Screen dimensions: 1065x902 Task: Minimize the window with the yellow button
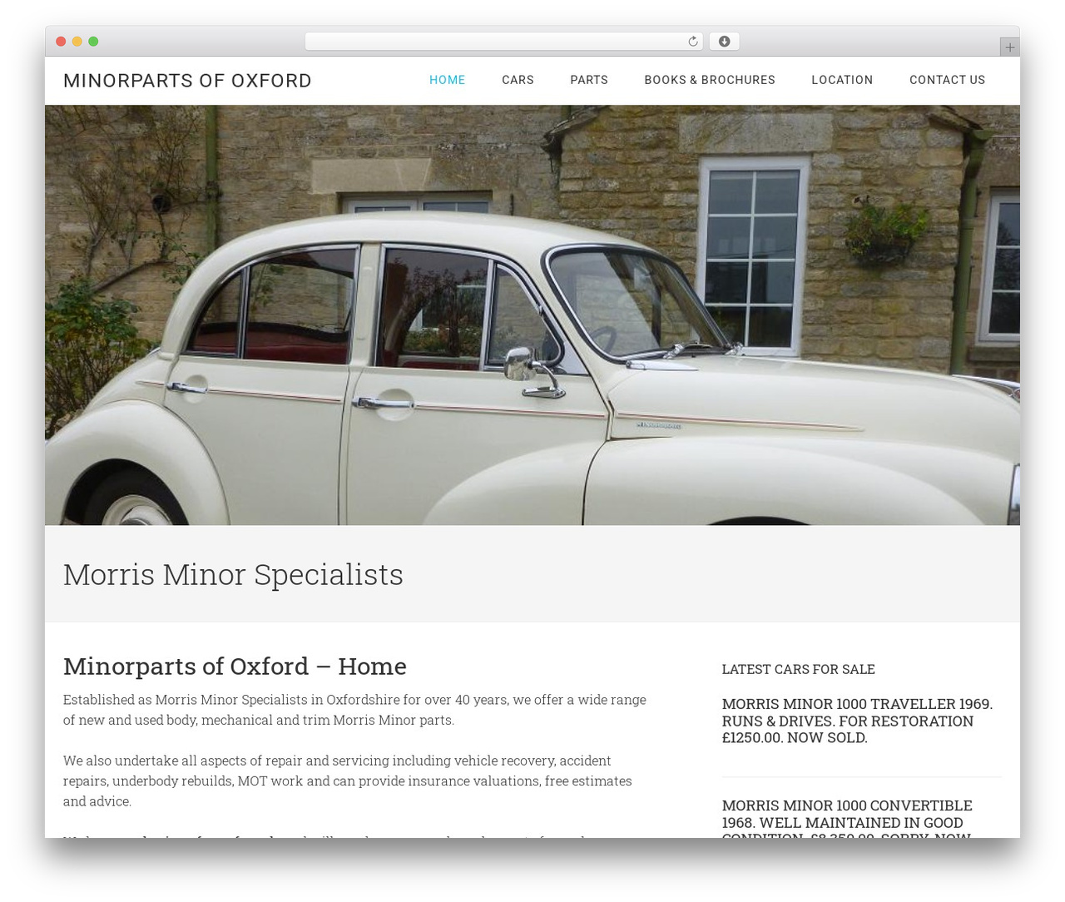[x=77, y=42]
